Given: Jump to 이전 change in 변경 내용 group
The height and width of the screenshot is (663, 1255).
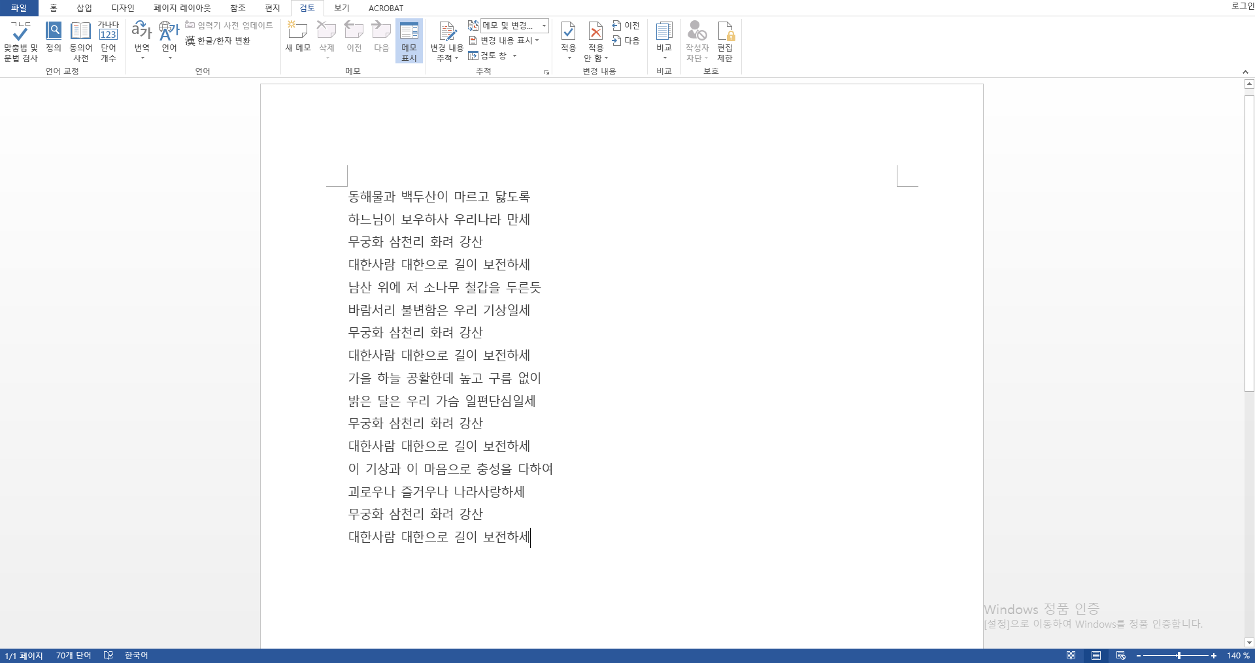Looking at the screenshot, I should (x=626, y=25).
